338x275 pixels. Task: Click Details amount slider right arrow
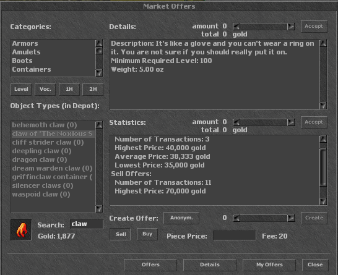(291, 27)
